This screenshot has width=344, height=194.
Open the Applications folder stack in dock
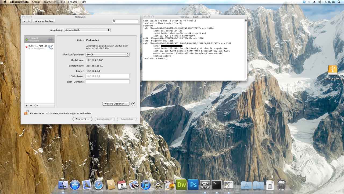click(x=246, y=185)
